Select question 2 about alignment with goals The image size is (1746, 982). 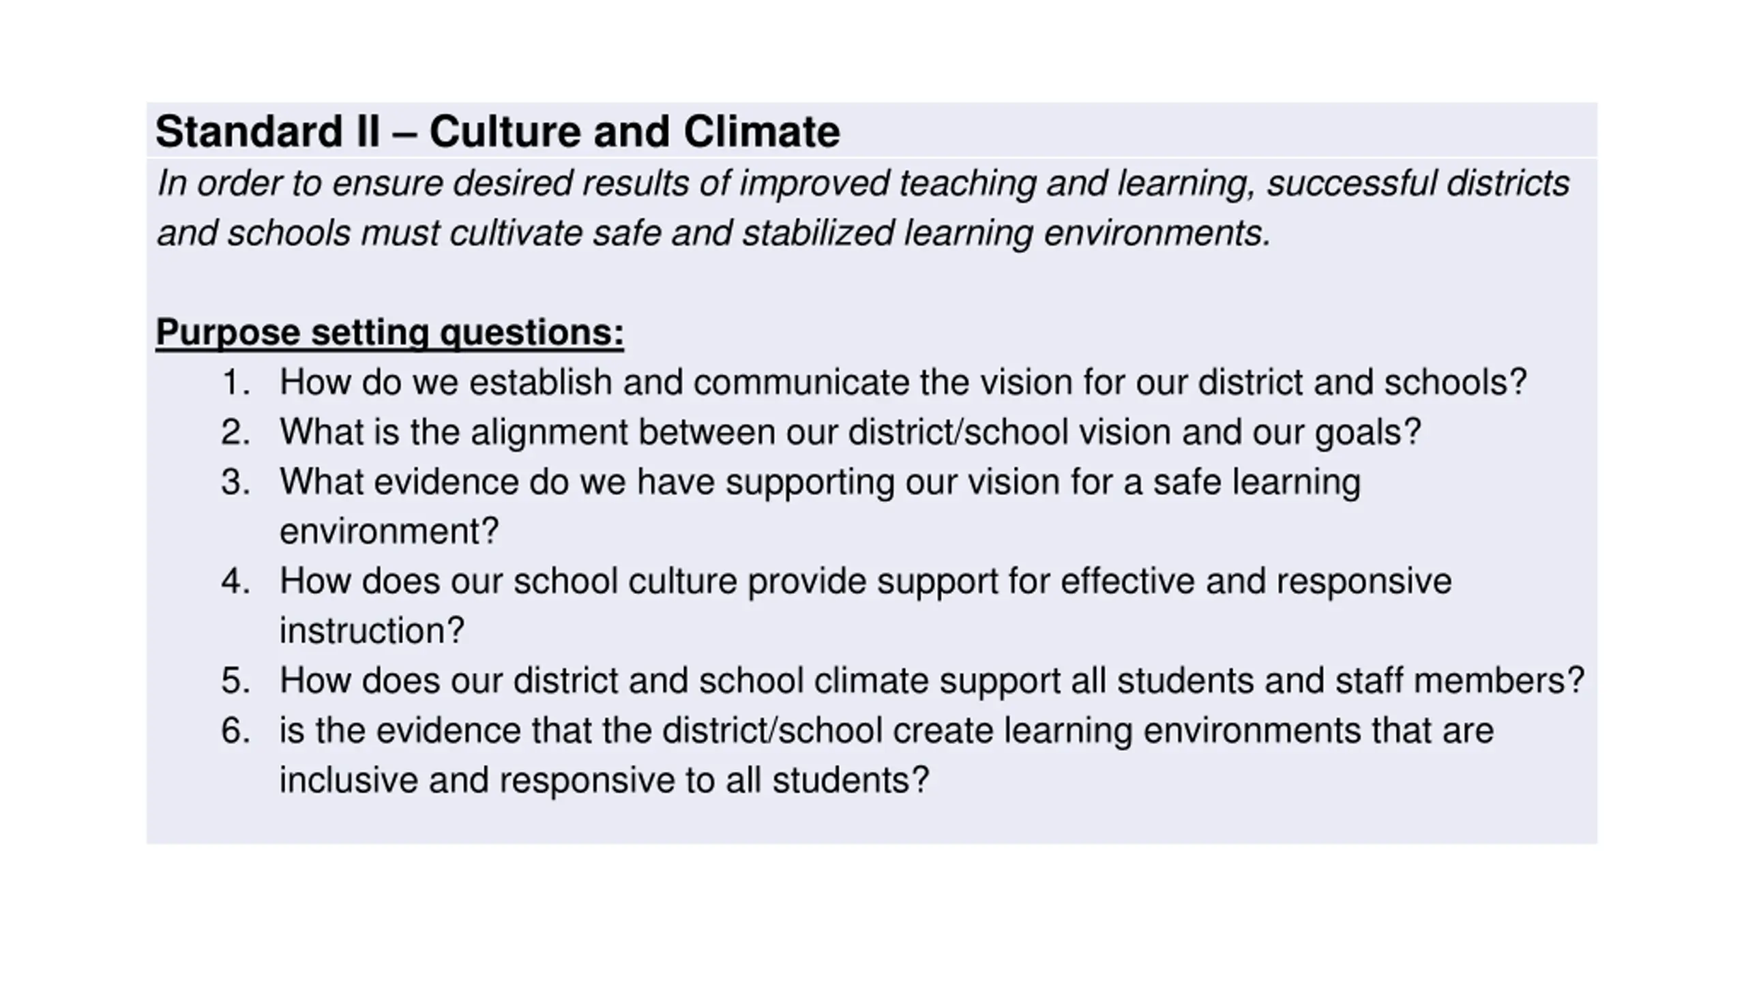pos(850,432)
